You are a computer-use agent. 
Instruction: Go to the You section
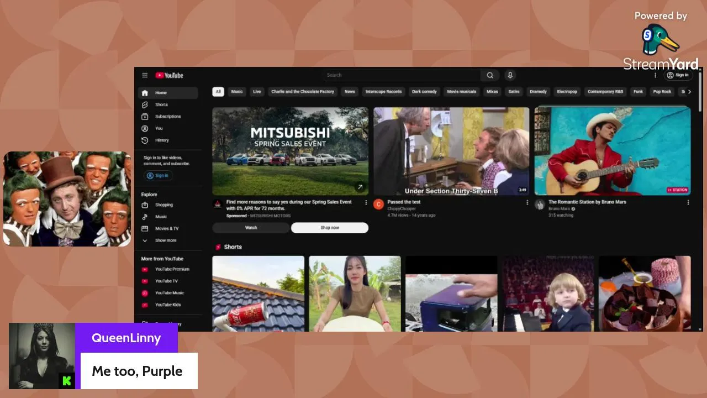(168, 128)
